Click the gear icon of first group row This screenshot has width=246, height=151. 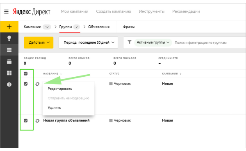click(37, 84)
